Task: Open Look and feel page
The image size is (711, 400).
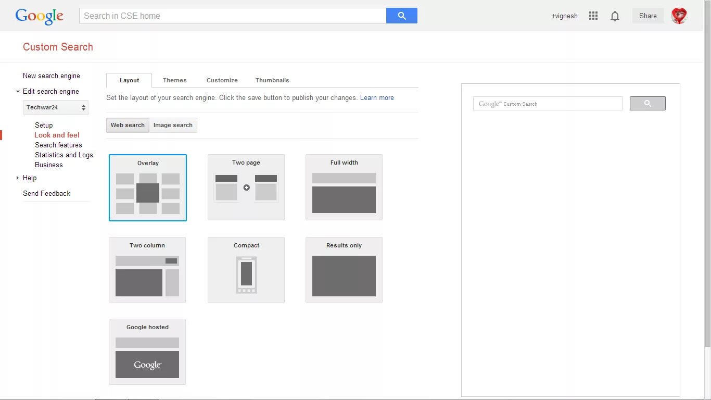Action: click(x=57, y=135)
